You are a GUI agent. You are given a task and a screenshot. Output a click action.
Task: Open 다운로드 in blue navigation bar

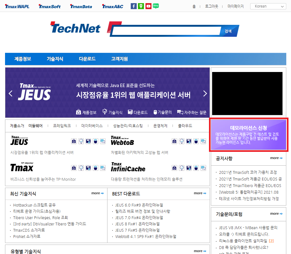click(87, 59)
